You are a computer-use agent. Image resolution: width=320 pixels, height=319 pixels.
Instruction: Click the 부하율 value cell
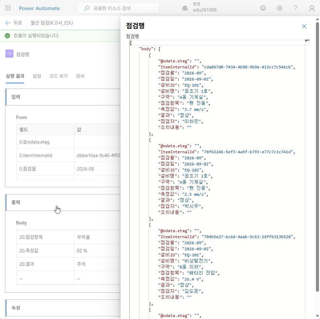coord(98,237)
